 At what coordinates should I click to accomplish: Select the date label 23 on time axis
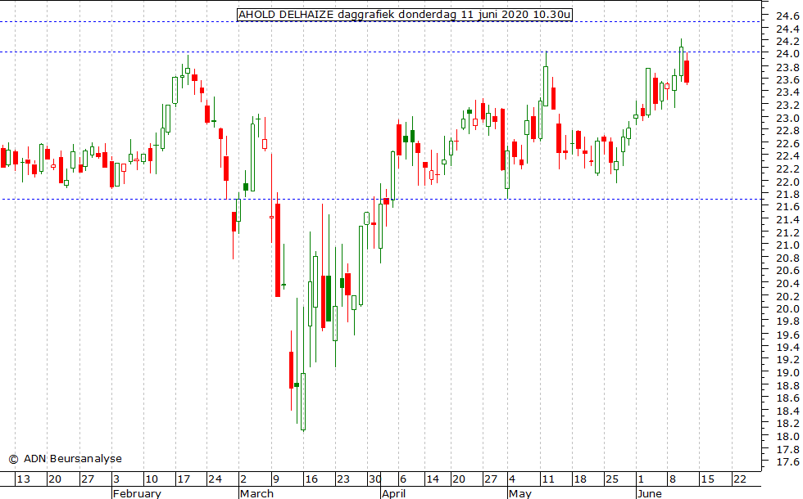click(x=343, y=479)
